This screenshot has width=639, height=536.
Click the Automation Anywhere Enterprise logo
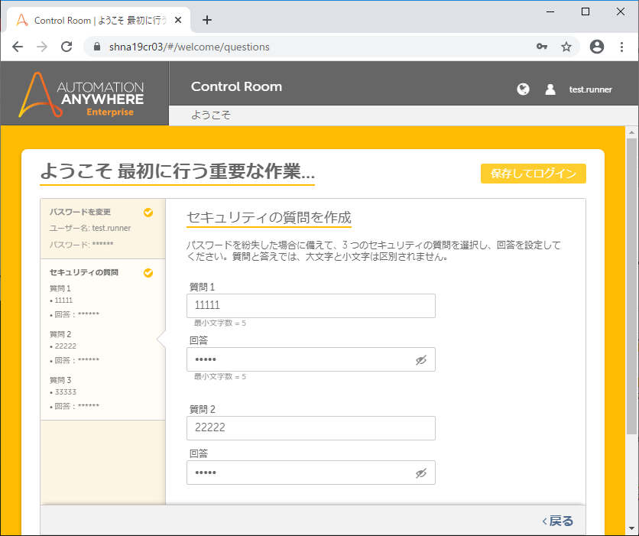point(84,94)
